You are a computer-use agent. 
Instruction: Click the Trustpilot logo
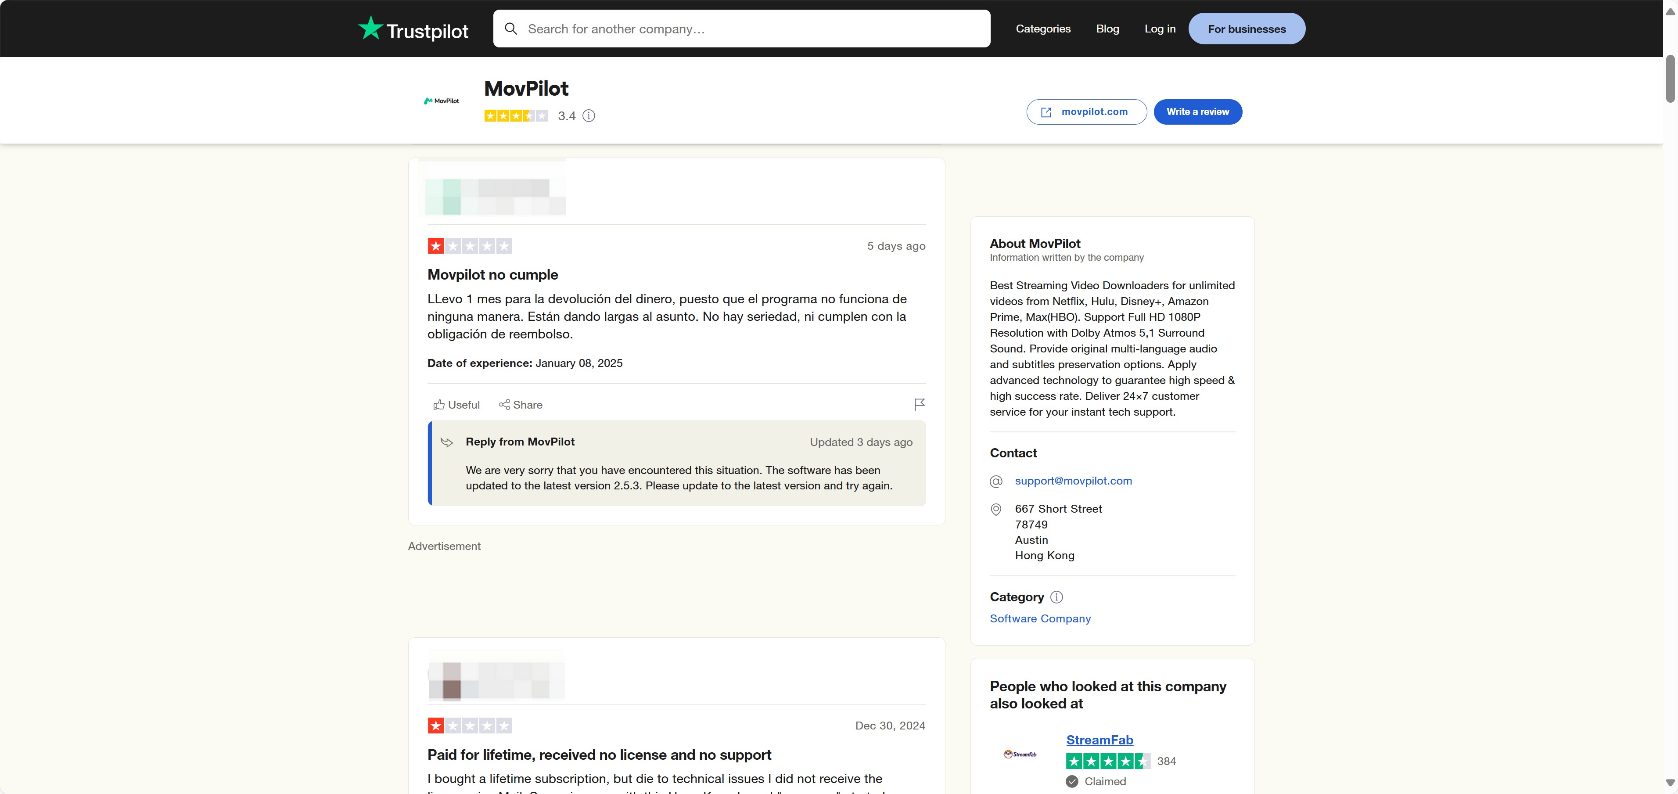pos(413,29)
